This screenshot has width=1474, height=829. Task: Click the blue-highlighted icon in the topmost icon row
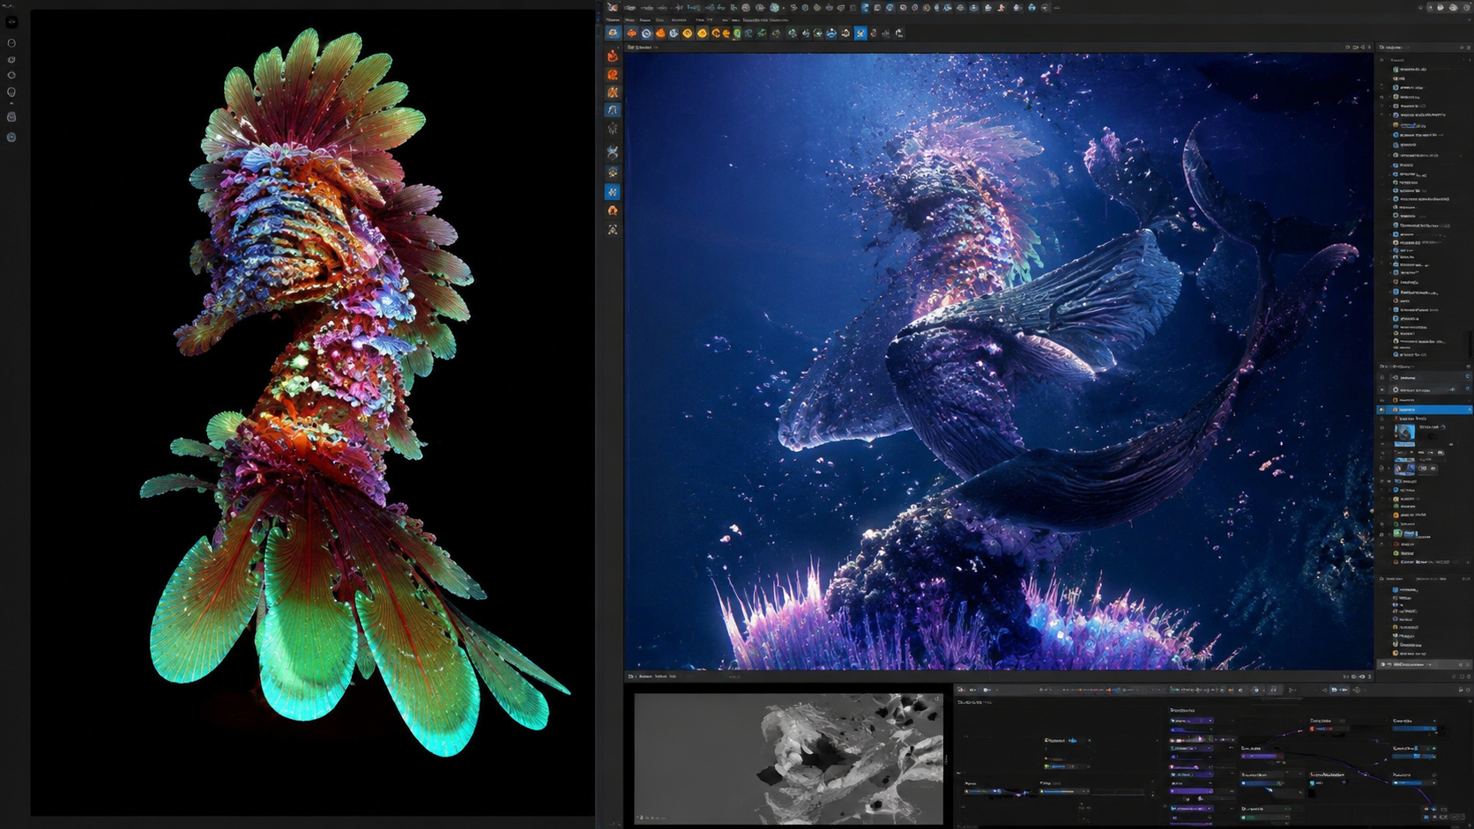pos(865,8)
